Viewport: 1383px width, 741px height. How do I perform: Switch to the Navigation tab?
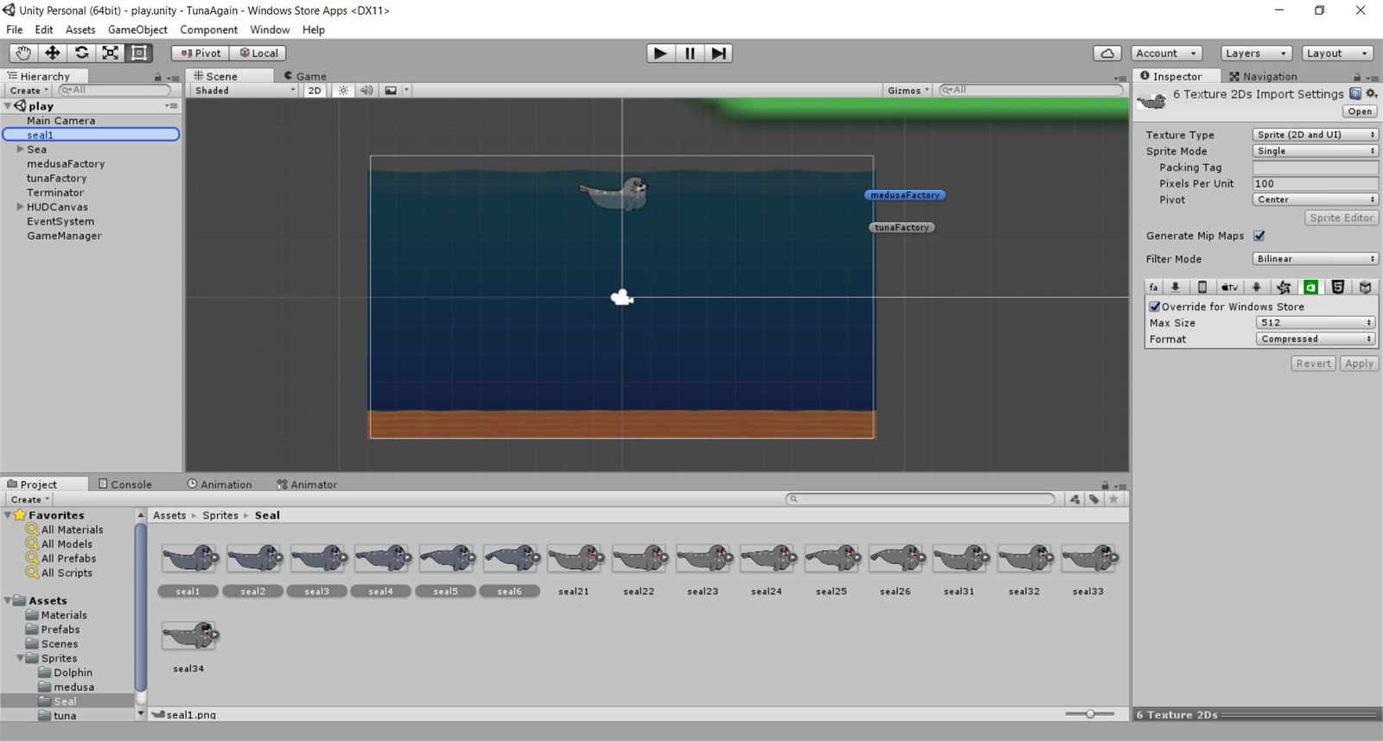pyautogui.click(x=1263, y=76)
